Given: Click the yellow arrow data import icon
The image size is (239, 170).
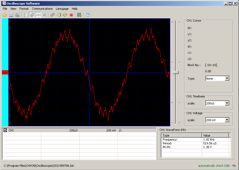Looking at the screenshot, I should click(x=59, y=15).
